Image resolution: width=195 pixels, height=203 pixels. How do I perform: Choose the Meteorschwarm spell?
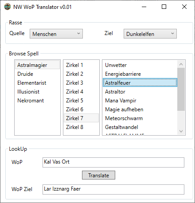coord(140,118)
